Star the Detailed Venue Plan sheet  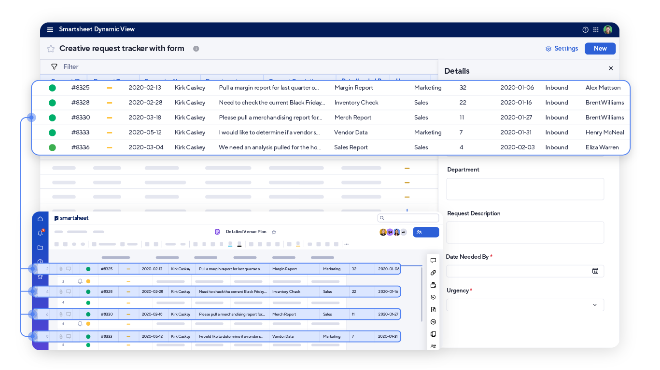[x=274, y=232]
